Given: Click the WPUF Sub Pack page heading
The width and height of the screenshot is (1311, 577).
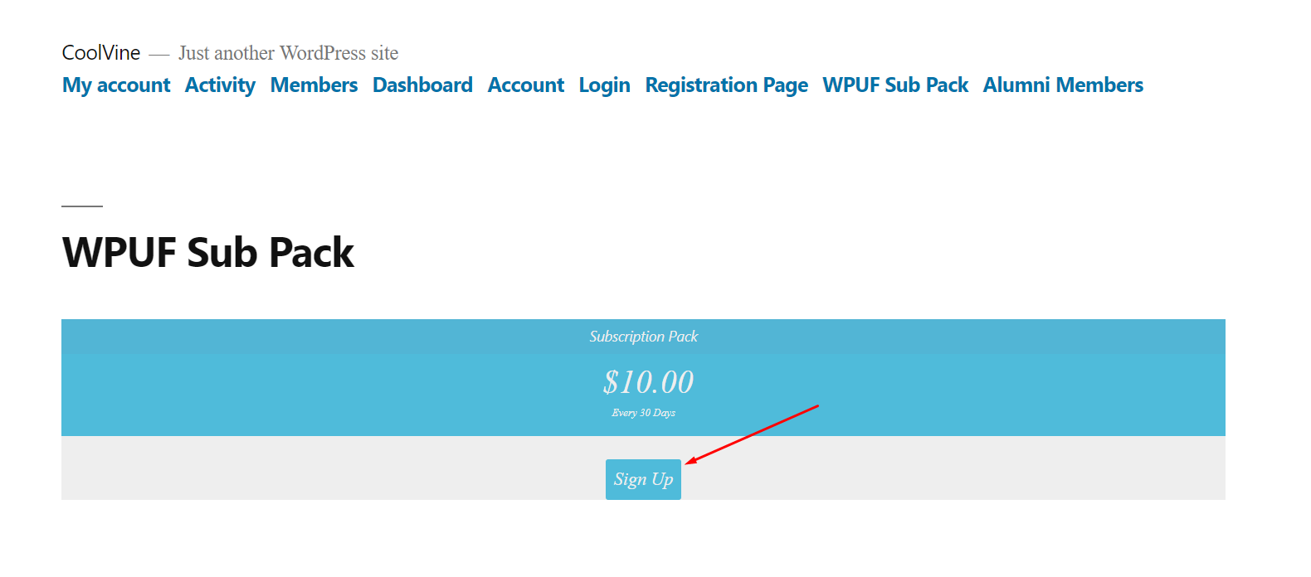Looking at the screenshot, I should tap(207, 252).
